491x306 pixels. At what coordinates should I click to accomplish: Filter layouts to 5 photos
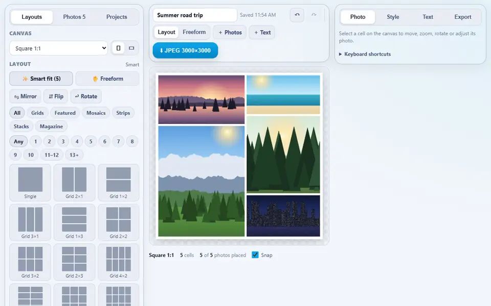tap(91, 141)
